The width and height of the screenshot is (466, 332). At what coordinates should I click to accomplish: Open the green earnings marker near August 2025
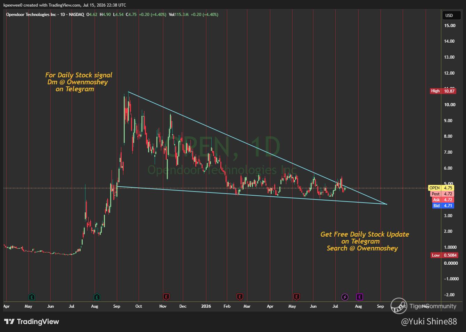[x=97, y=297]
